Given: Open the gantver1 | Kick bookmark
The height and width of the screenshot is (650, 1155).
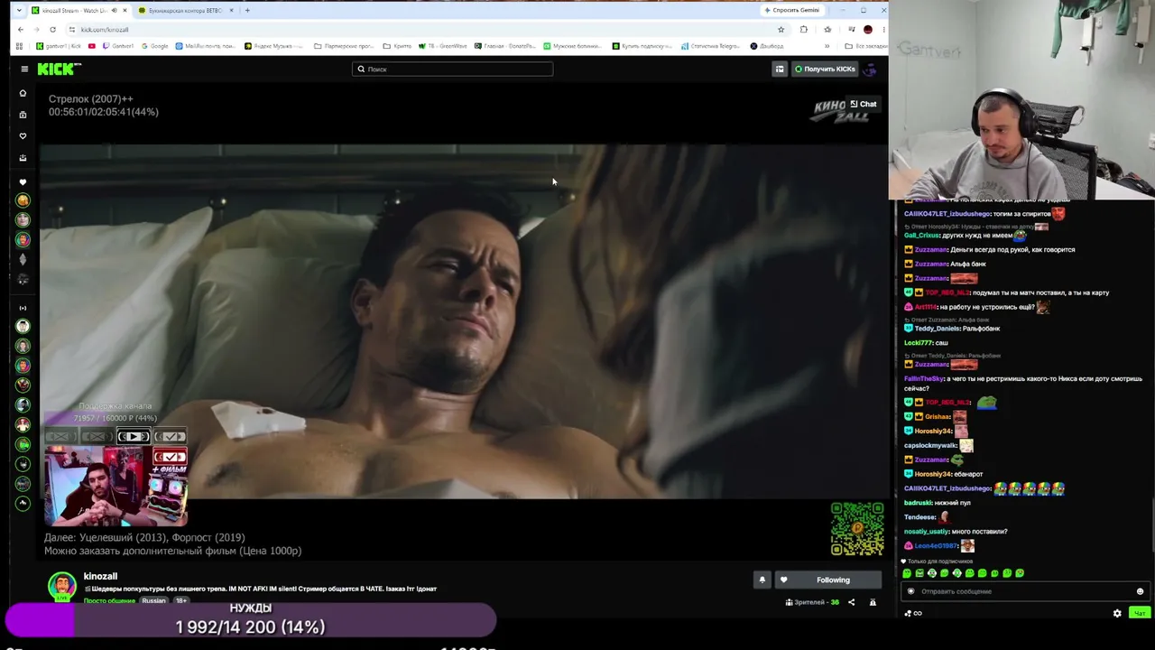Looking at the screenshot, I should (58, 46).
